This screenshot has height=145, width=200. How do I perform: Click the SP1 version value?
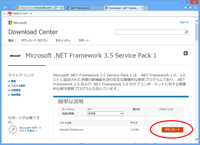[90, 109]
